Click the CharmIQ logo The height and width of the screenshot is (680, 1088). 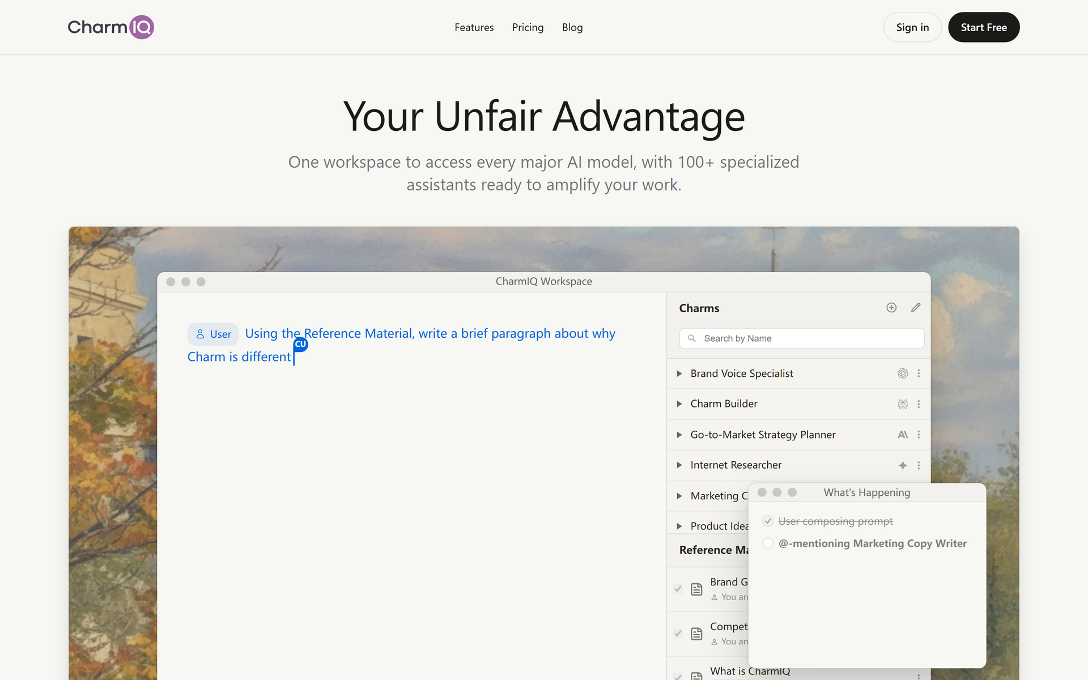(110, 27)
